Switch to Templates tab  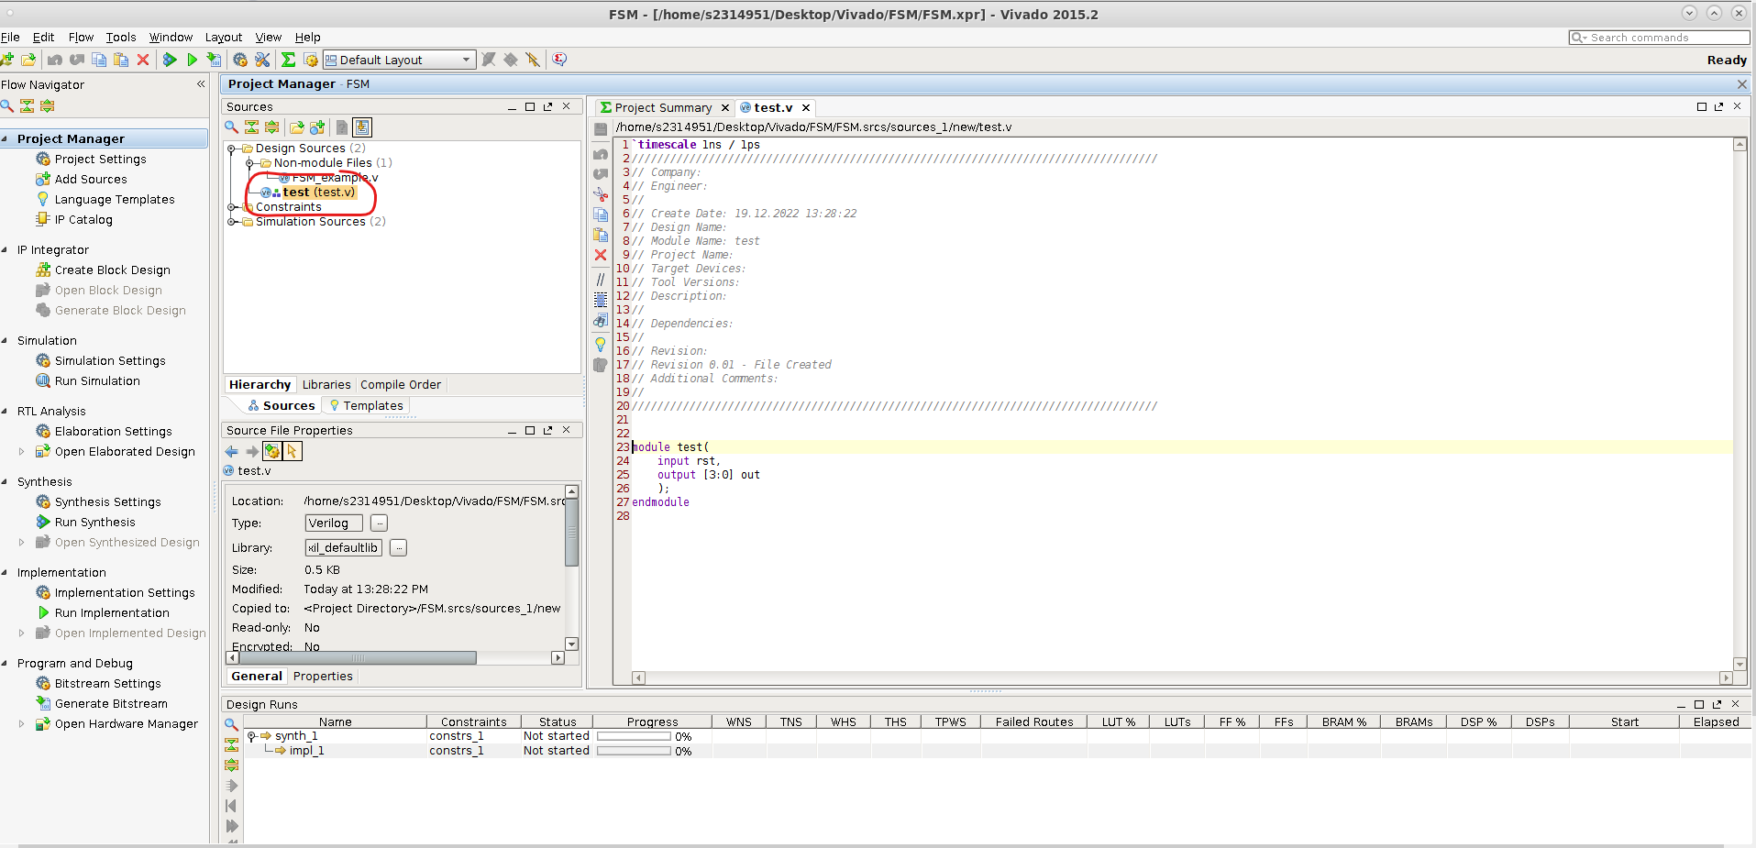pos(366,406)
